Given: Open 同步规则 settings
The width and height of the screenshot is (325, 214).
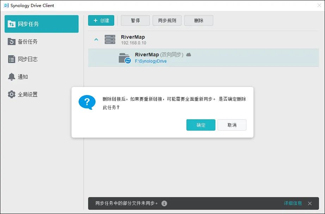Looking at the screenshot, I should click(x=167, y=20).
